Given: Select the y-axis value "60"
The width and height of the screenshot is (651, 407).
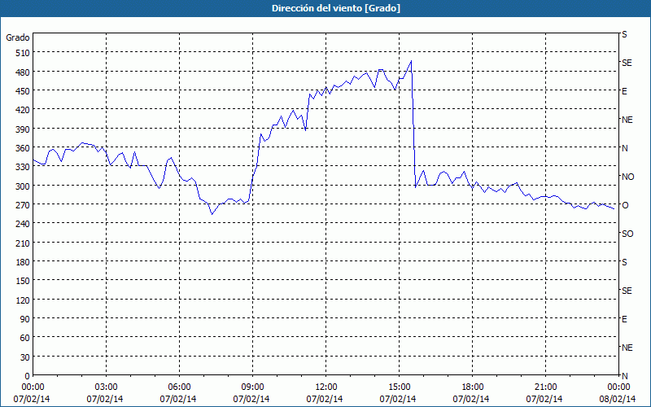Looking at the screenshot, I should tap(25, 338).
